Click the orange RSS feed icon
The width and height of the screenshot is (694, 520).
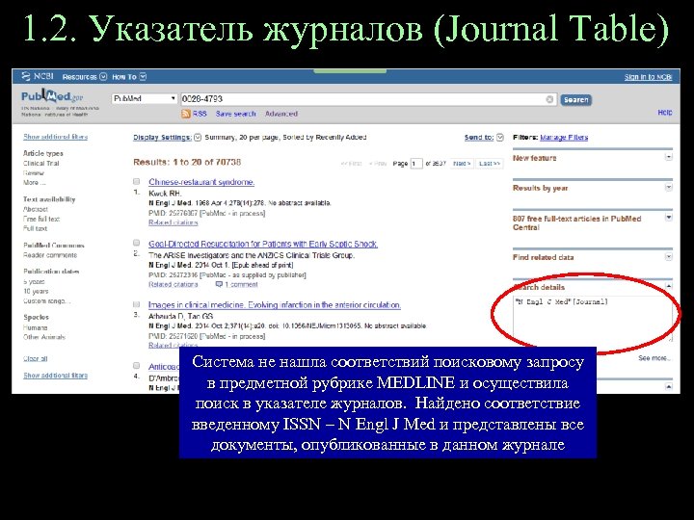(x=186, y=114)
